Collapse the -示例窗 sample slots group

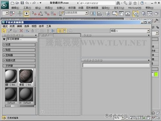[19, 66]
